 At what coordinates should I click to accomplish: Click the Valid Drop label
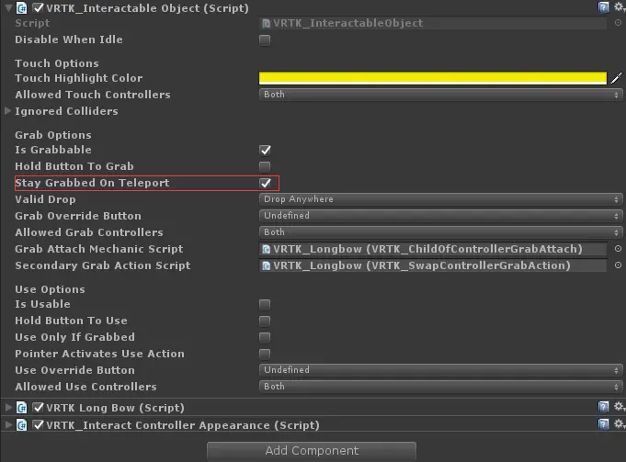[x=45, y=199]
